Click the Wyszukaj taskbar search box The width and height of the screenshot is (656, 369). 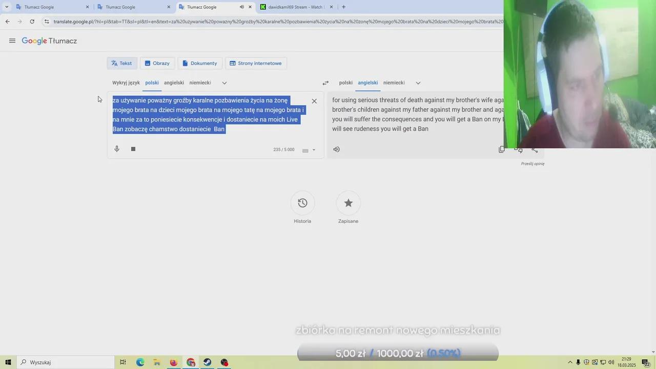pos(65,362)
